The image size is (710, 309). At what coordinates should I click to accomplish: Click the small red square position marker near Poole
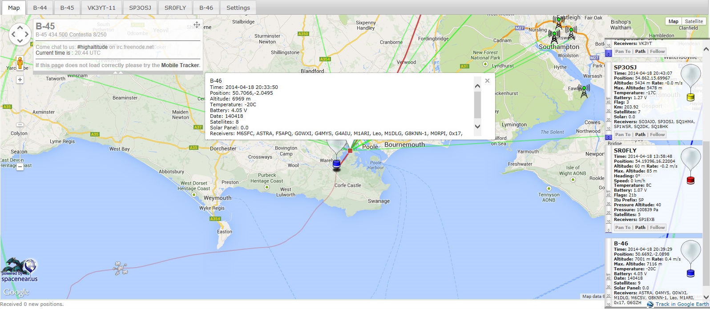point(350,151)
